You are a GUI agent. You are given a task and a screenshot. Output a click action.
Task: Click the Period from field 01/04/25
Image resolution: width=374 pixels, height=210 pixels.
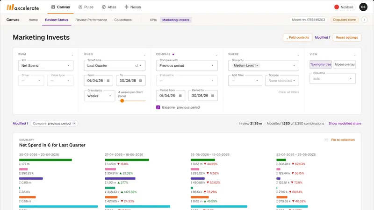point(171,96)
